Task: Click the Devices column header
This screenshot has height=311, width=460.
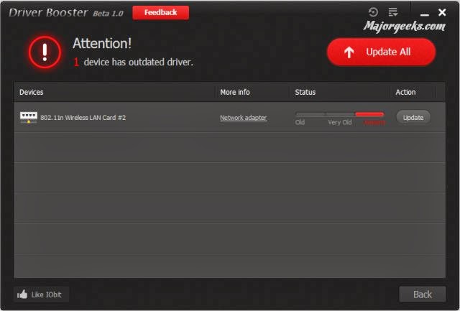Action: [32, 92]
